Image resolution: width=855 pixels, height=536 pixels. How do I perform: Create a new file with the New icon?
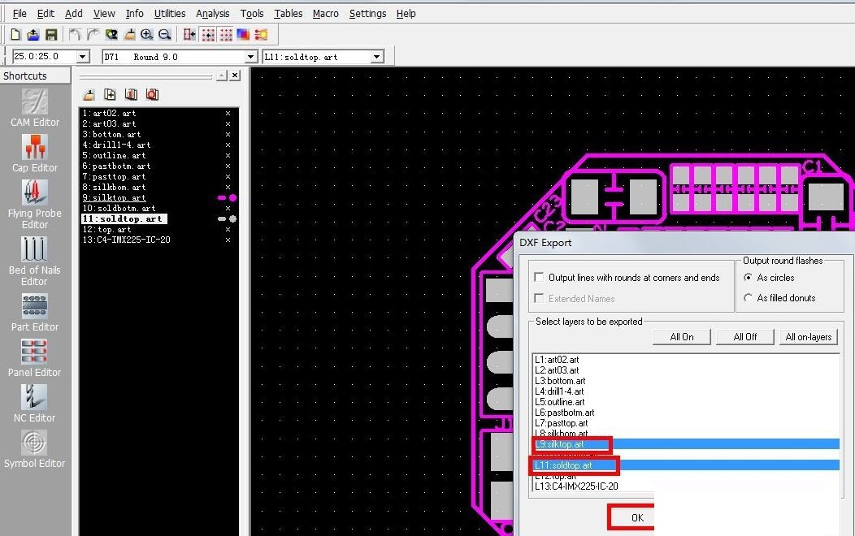click(15, 35)
